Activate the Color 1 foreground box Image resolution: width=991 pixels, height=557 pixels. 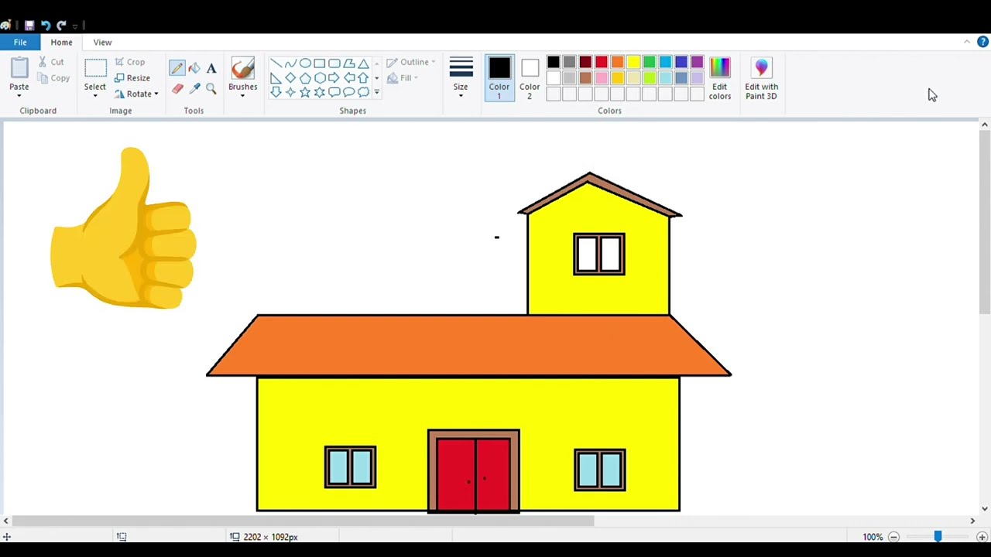coord(499,77)
